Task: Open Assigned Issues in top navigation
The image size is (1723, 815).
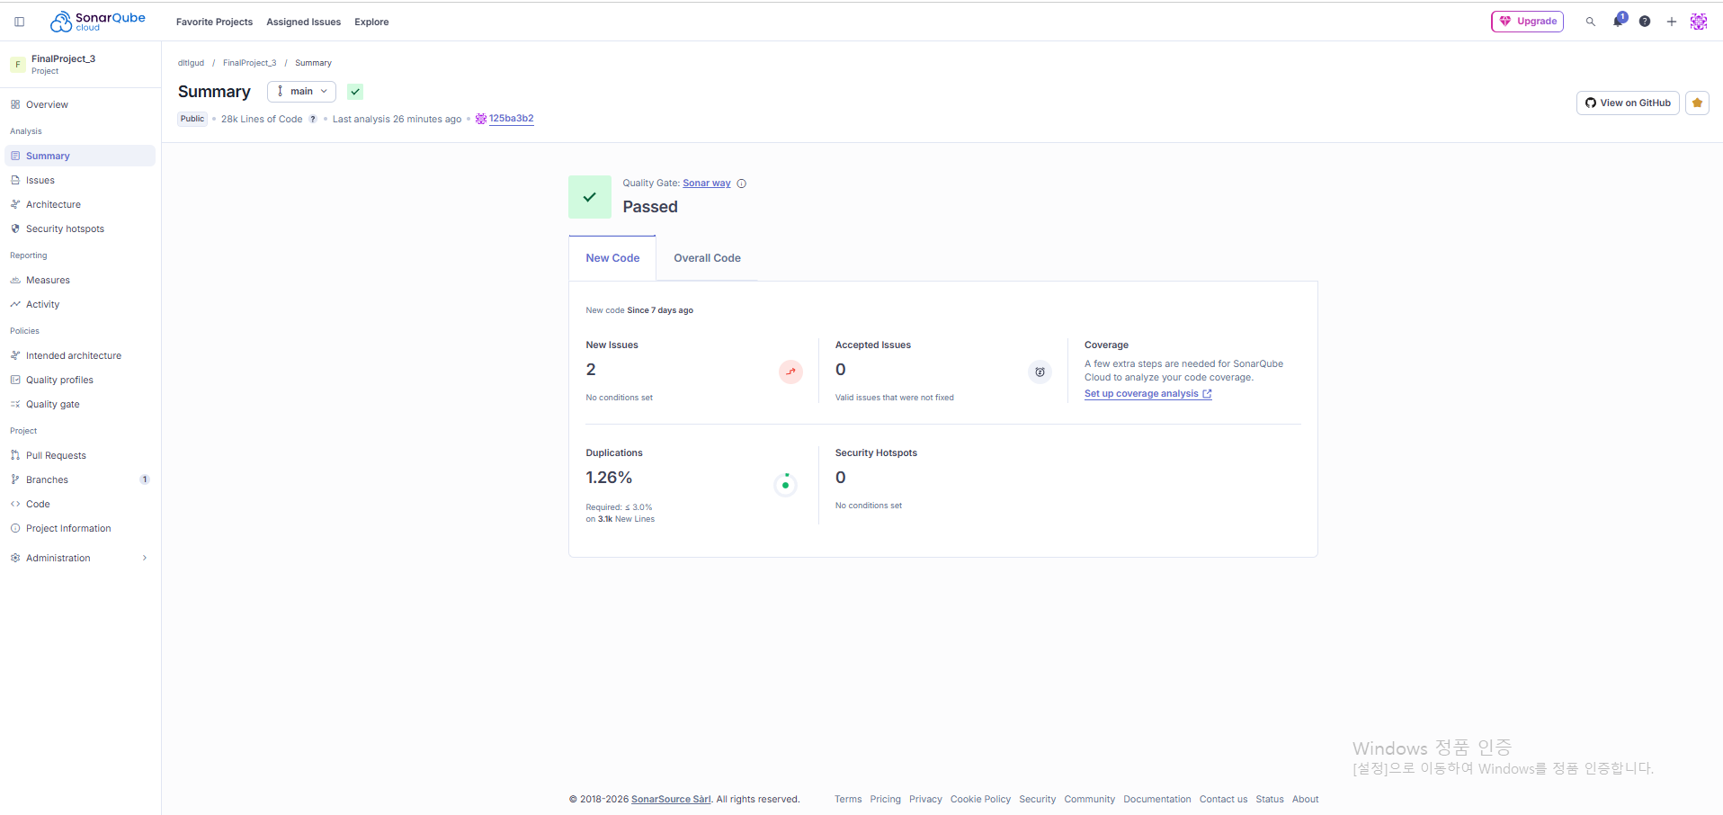Action: [304, 22]
